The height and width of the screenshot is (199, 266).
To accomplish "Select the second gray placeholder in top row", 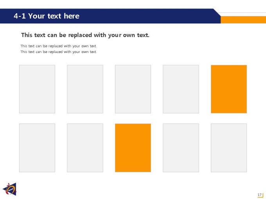I will click(x=85, y=89).
